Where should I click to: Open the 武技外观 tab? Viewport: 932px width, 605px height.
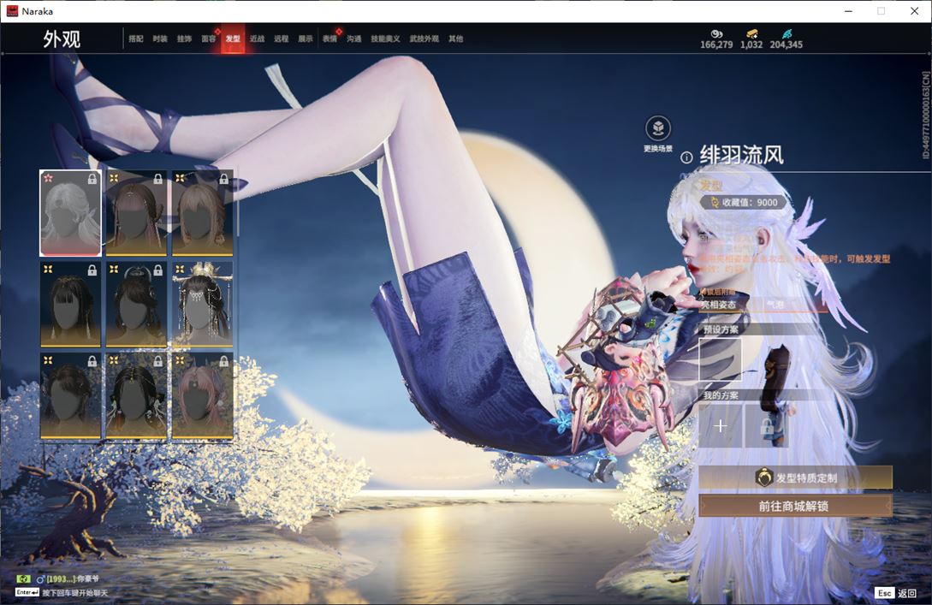pyautogui.click(x=424, y=39)
